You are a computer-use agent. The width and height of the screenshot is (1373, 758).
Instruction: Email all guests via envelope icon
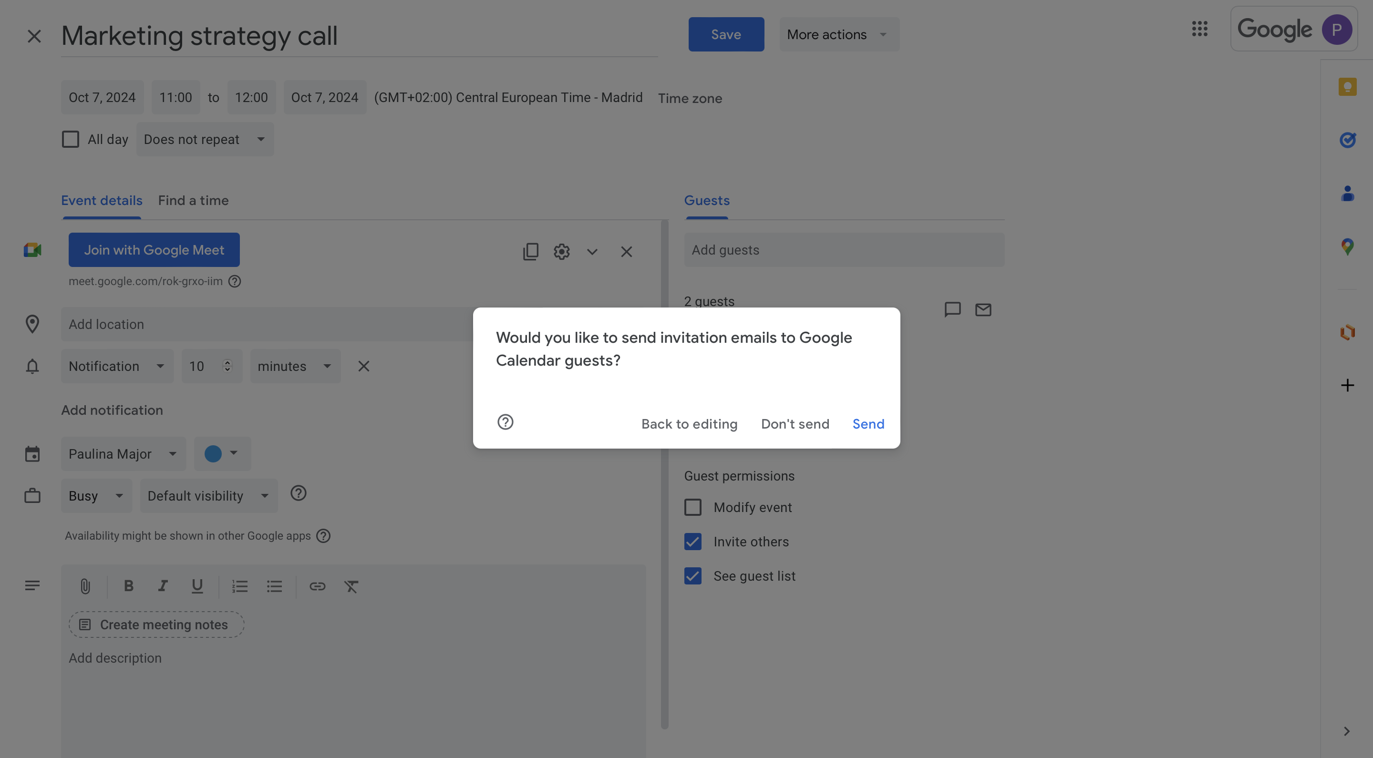tap(983, 309)
